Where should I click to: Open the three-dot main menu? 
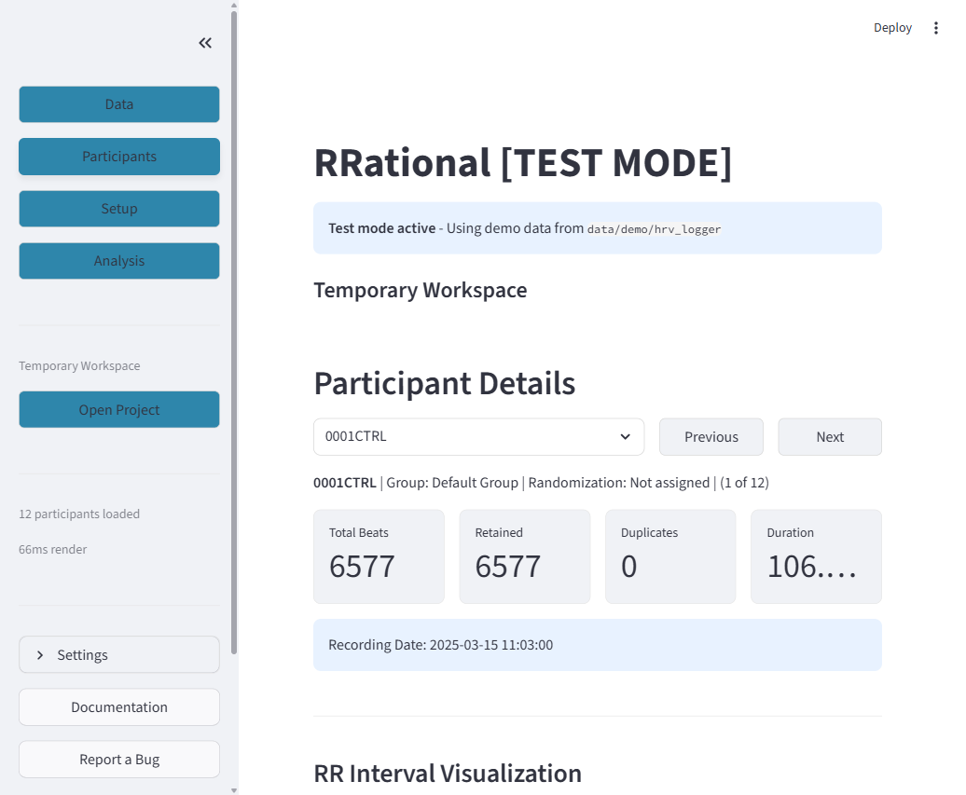coord(936,28)
